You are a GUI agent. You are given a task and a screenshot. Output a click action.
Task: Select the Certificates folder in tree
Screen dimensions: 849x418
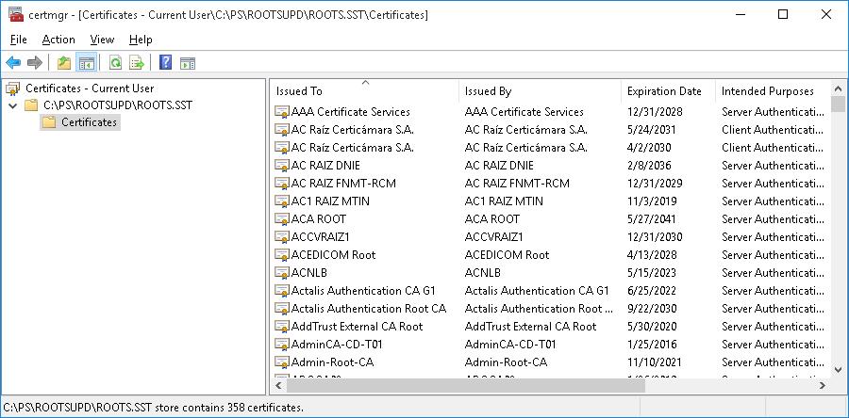(89, 122)
